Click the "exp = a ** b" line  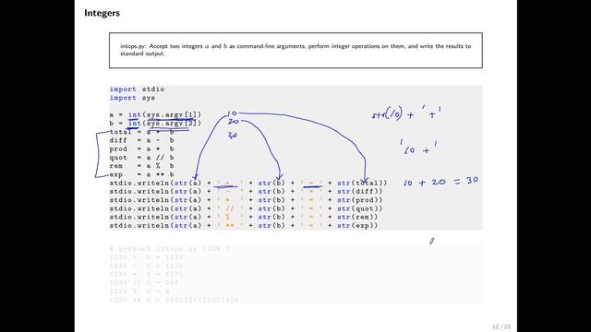pyautogui.click(x=141, y=174)
